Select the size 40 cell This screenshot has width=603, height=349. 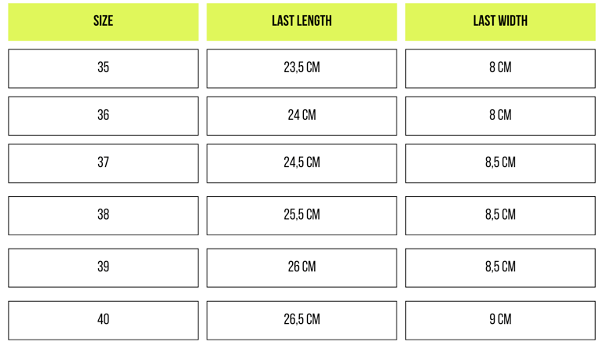[x=103, y=320]
